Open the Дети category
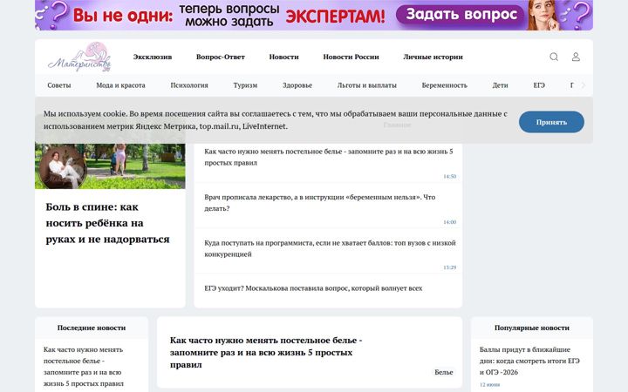 [501, 85]
